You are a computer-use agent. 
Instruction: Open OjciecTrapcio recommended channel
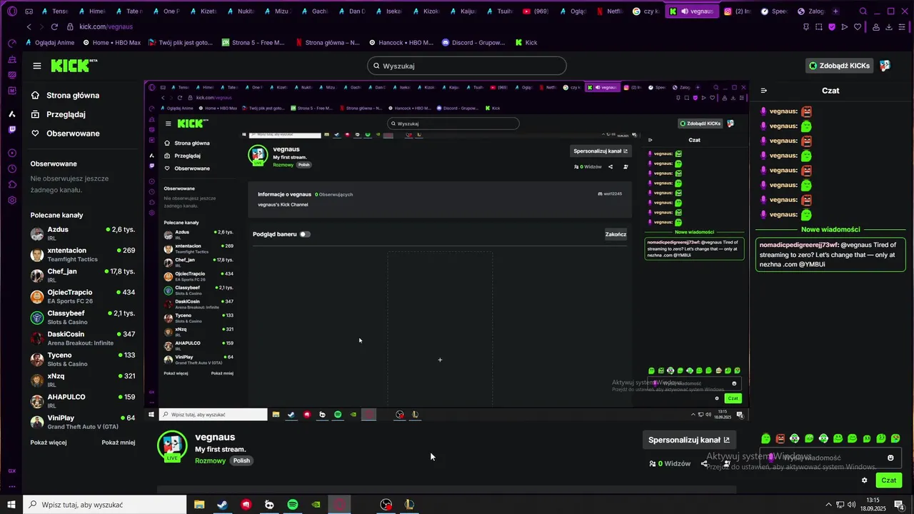pos(83,296)
